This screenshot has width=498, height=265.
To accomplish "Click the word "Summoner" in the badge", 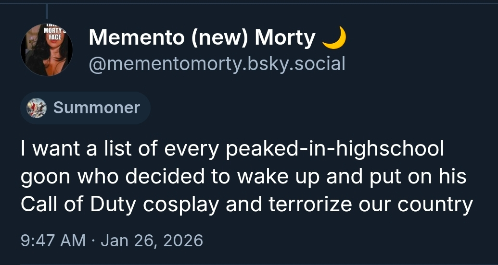I will (96, 108).
